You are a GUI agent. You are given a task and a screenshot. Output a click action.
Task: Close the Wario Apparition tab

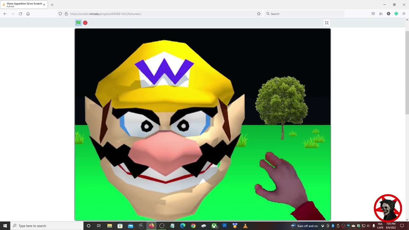coord(44,5)
